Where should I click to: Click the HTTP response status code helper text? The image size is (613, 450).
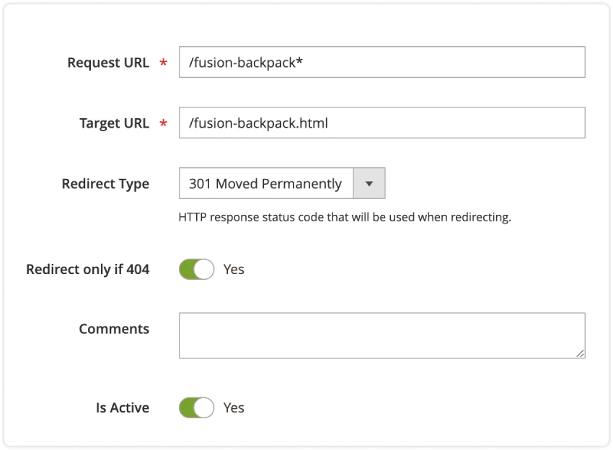(x=345, y=216)
